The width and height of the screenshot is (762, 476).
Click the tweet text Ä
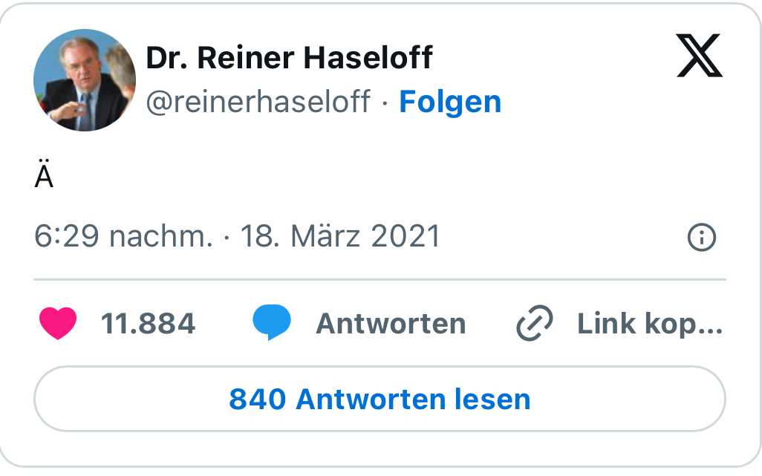[x=44, y=177]
